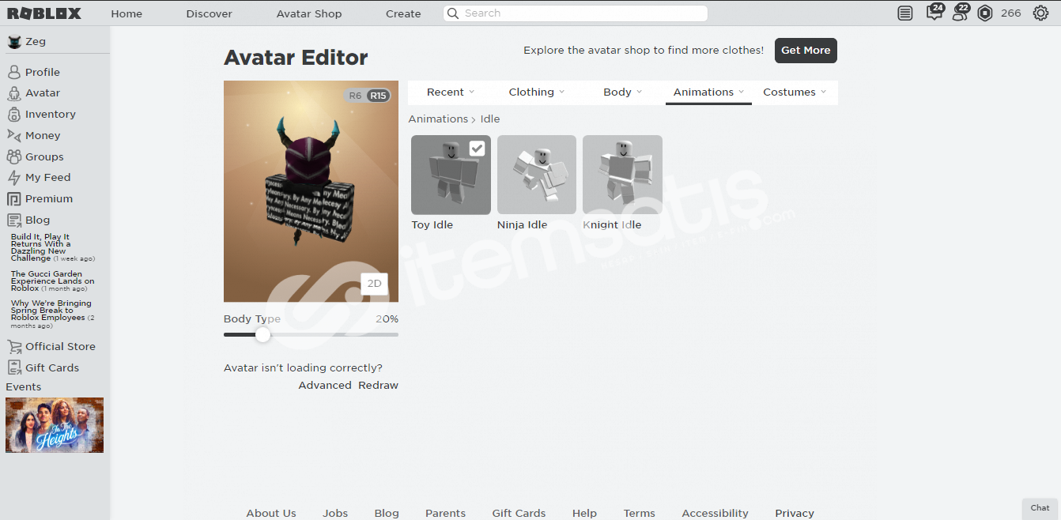Viewport: 1061px width, 520px height.
Task: Click the Get More button
Action: pyautogui.click(x=806, y=51)
